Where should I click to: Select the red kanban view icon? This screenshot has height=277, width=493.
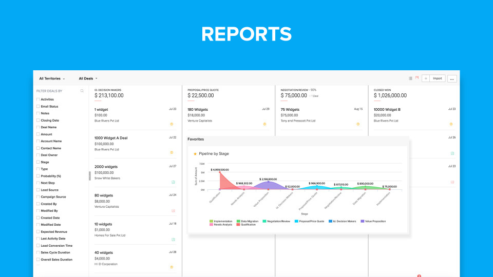[x=417, y=78]
